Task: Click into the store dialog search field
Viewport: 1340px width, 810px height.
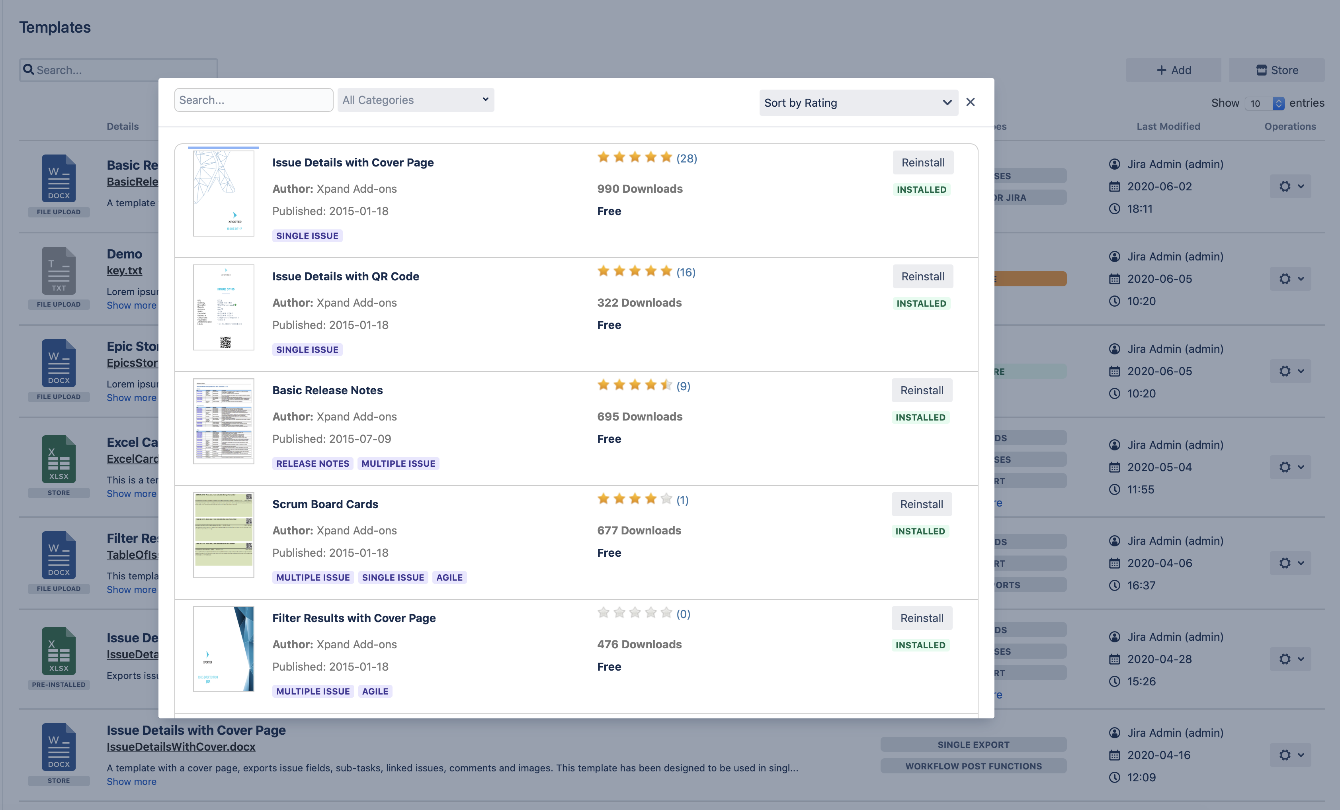Action: [254, 100]
